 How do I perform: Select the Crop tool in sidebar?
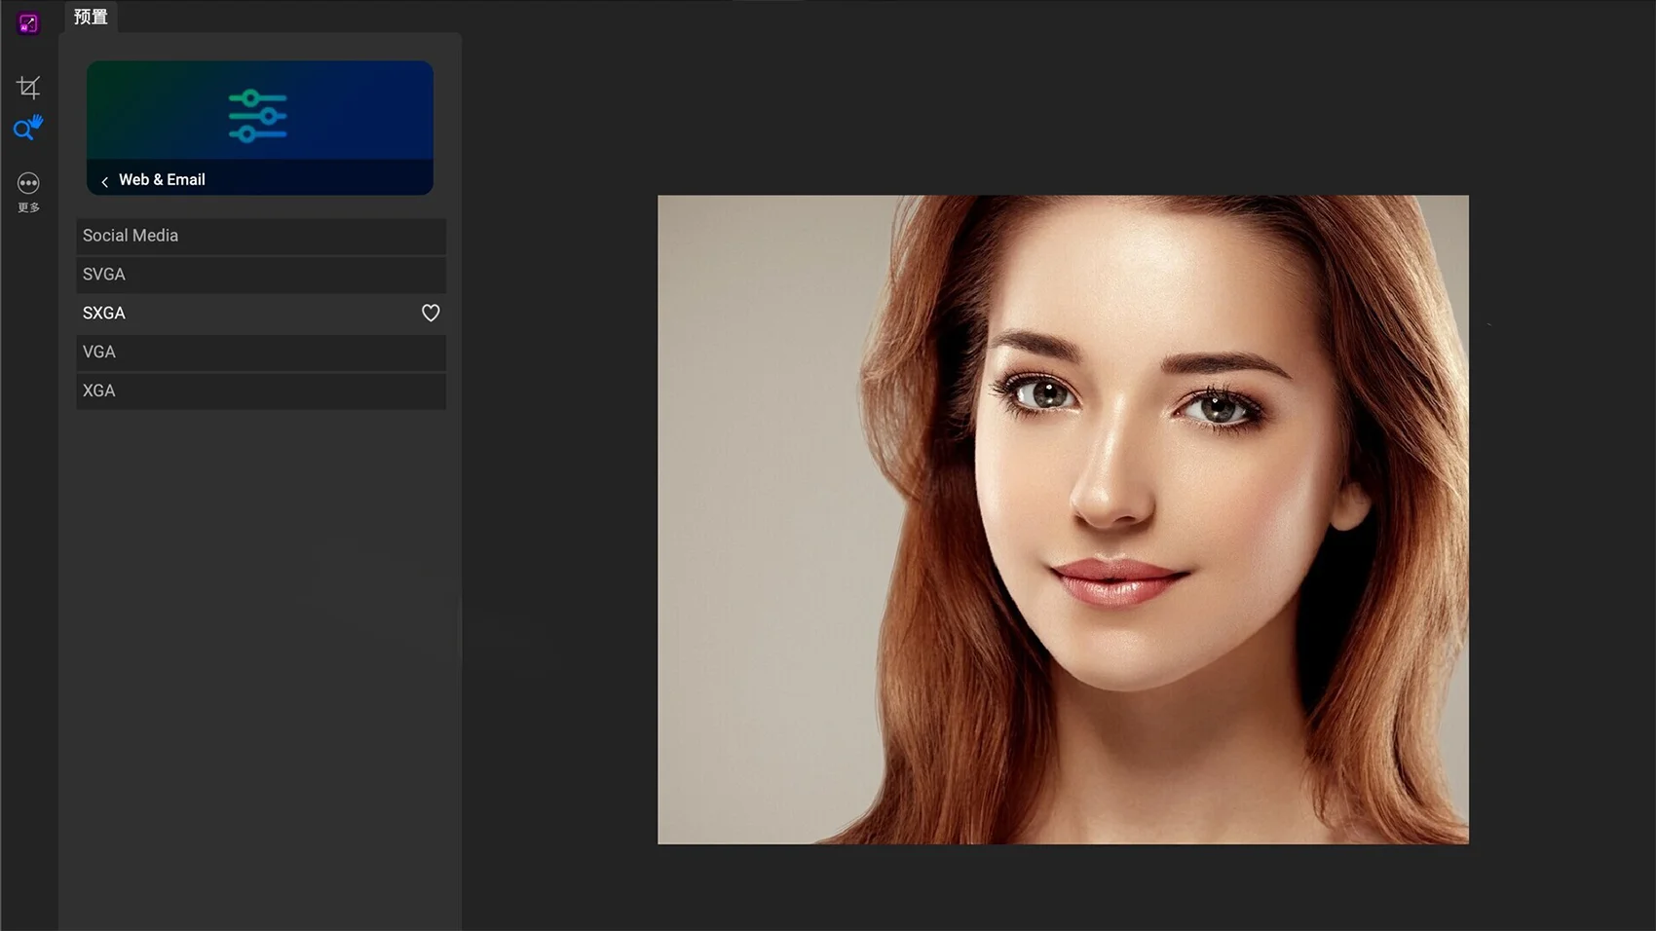[28, 88]
